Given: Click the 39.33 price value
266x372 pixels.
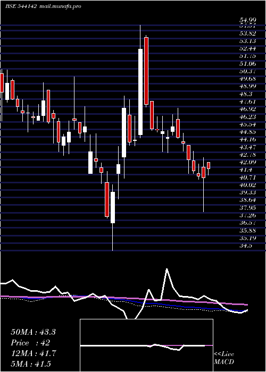Looking at the screenshot, I should pos(247,192).
